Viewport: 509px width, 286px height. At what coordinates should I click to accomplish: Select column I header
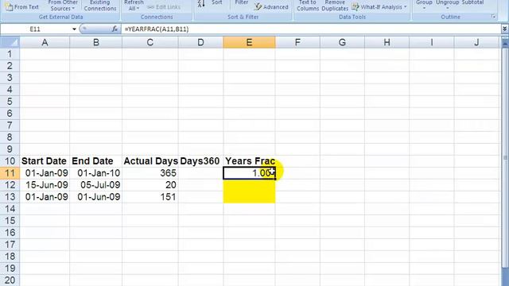[x=432, y=42]
